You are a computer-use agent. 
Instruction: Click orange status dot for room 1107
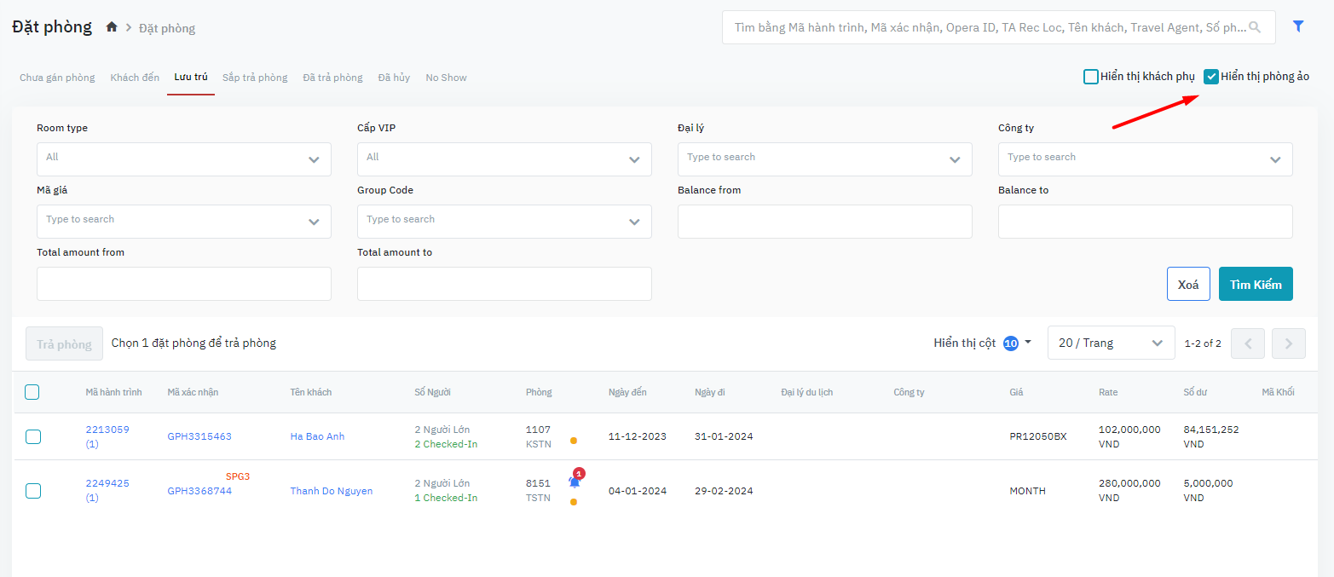[x=573, y=441]
